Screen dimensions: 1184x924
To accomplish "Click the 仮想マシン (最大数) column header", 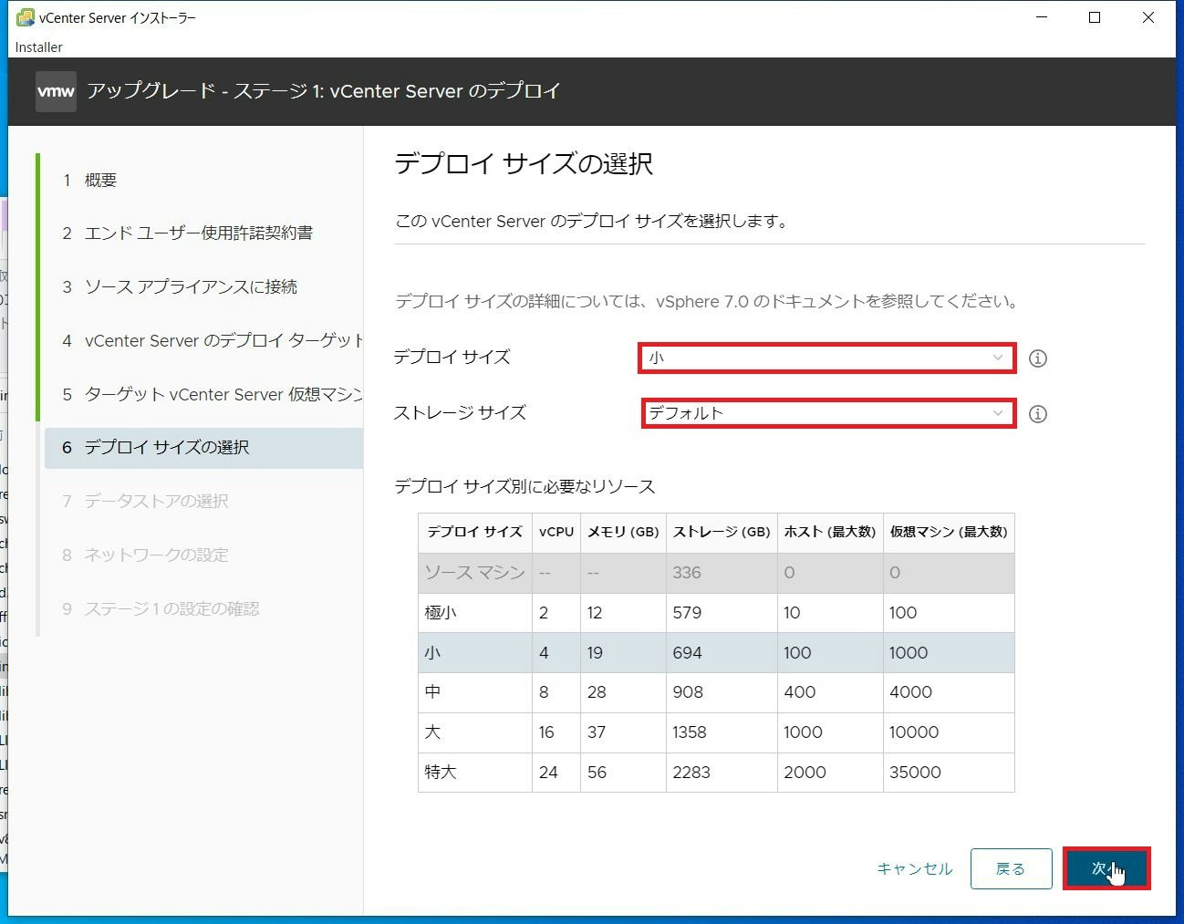I will [949, 532].
